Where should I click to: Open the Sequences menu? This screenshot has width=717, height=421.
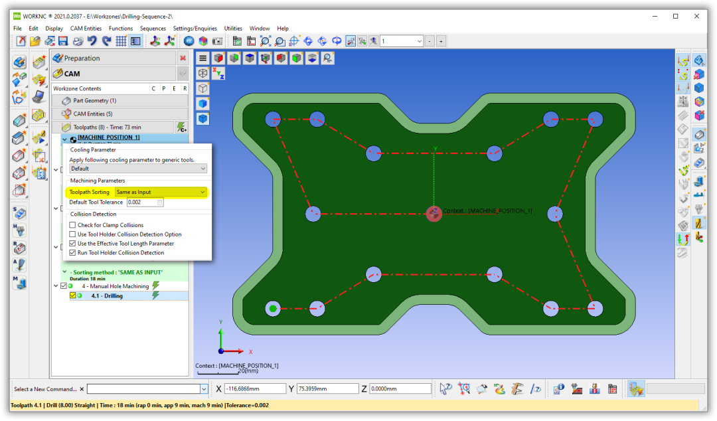pyautogui.click(x=153, y=29)
